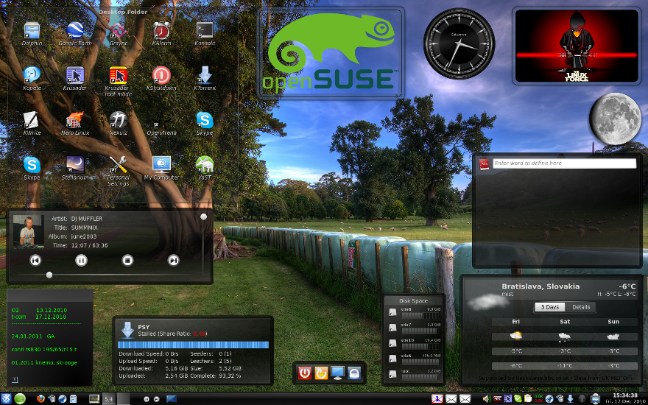
Task: Open the KDE application launcher menu
Action: 6,399
